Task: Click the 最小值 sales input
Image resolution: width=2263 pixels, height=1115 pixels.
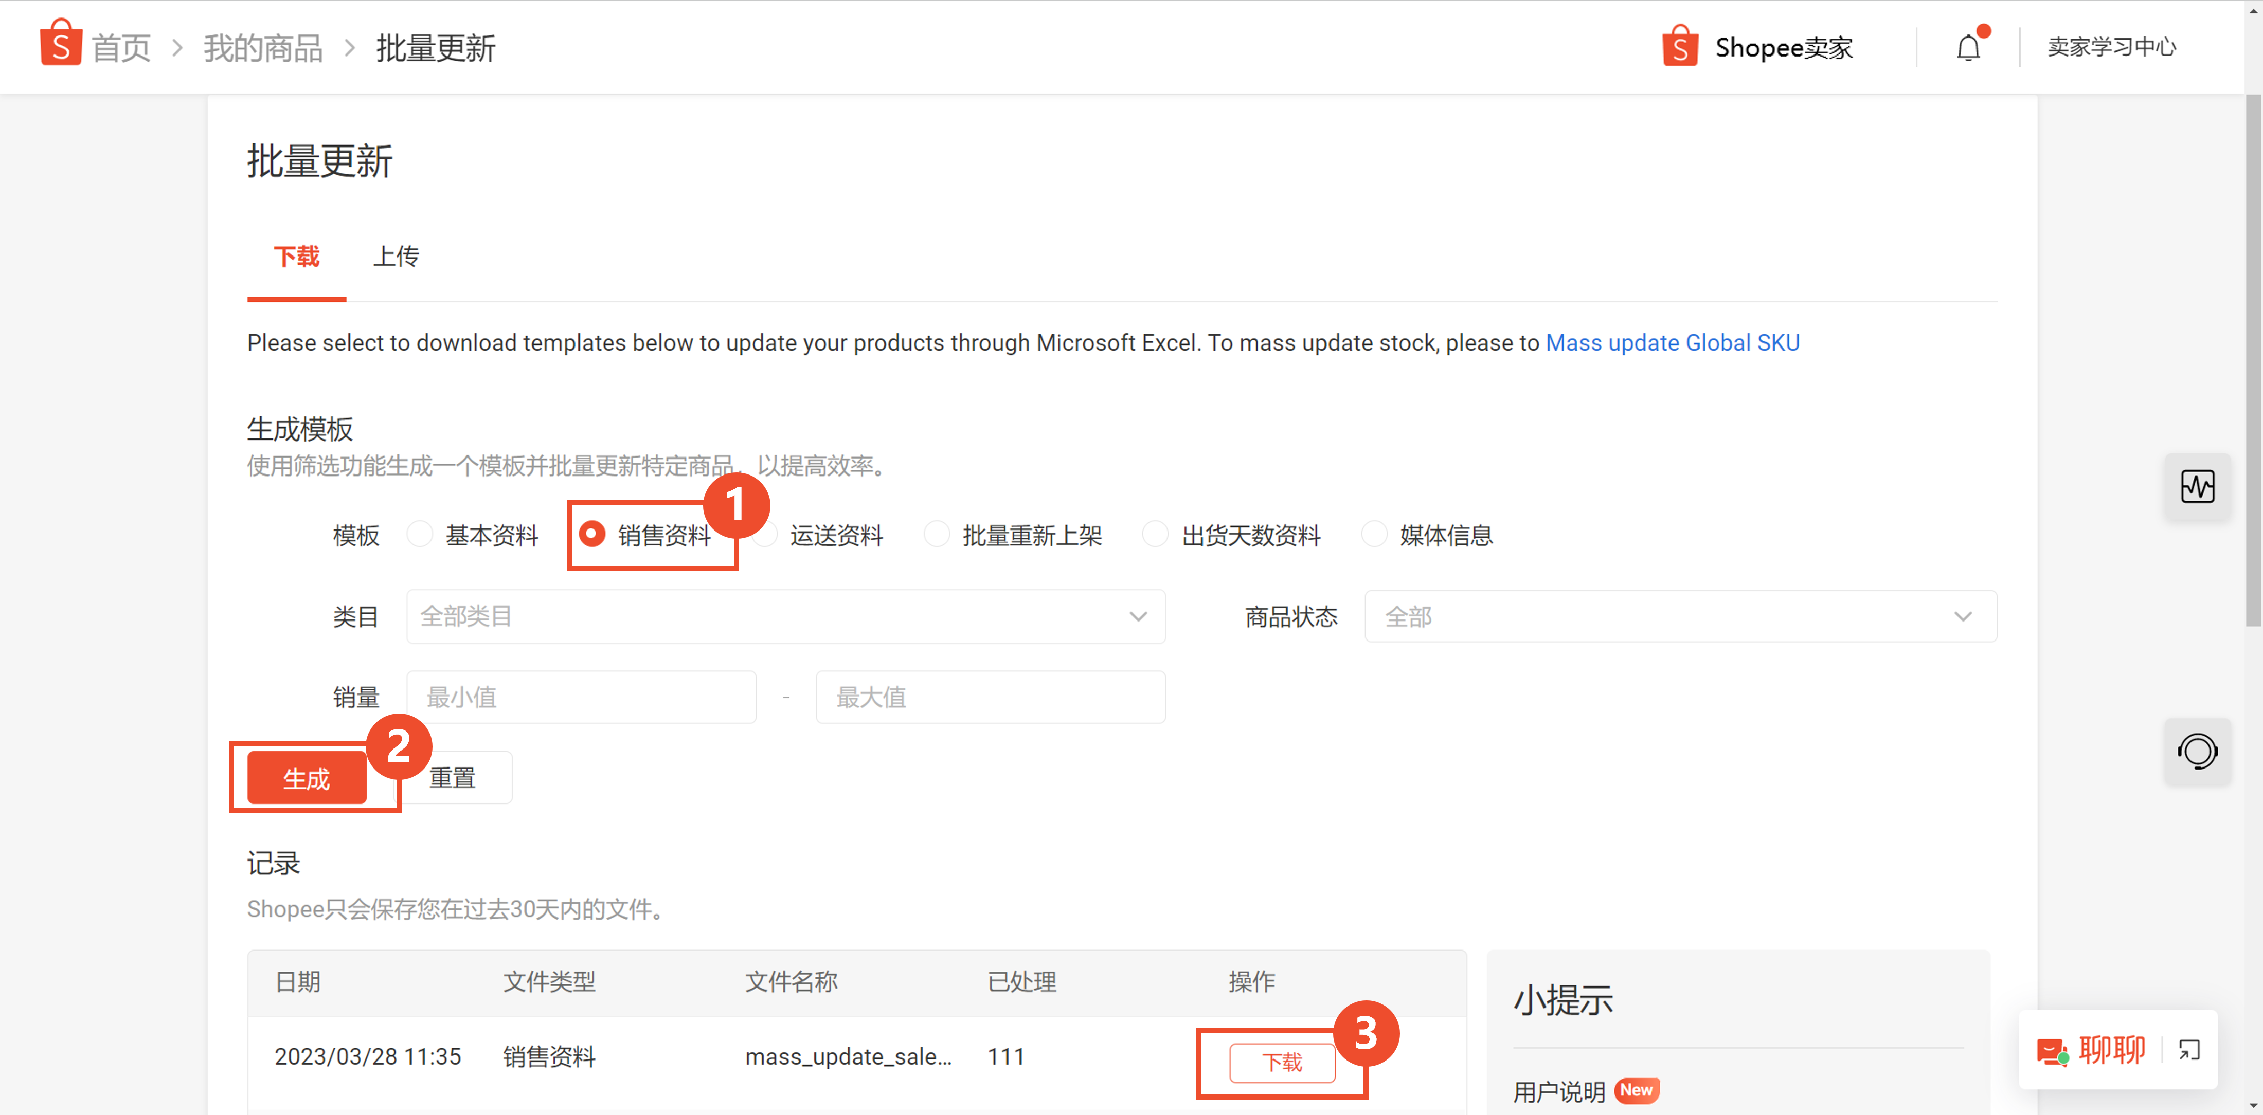Action: [581, 697]
